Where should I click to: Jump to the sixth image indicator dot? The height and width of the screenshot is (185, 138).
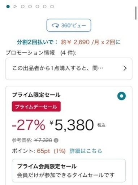[x=45, y=7]
